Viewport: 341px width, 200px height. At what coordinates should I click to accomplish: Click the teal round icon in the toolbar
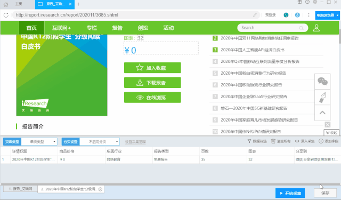point(286,15)
